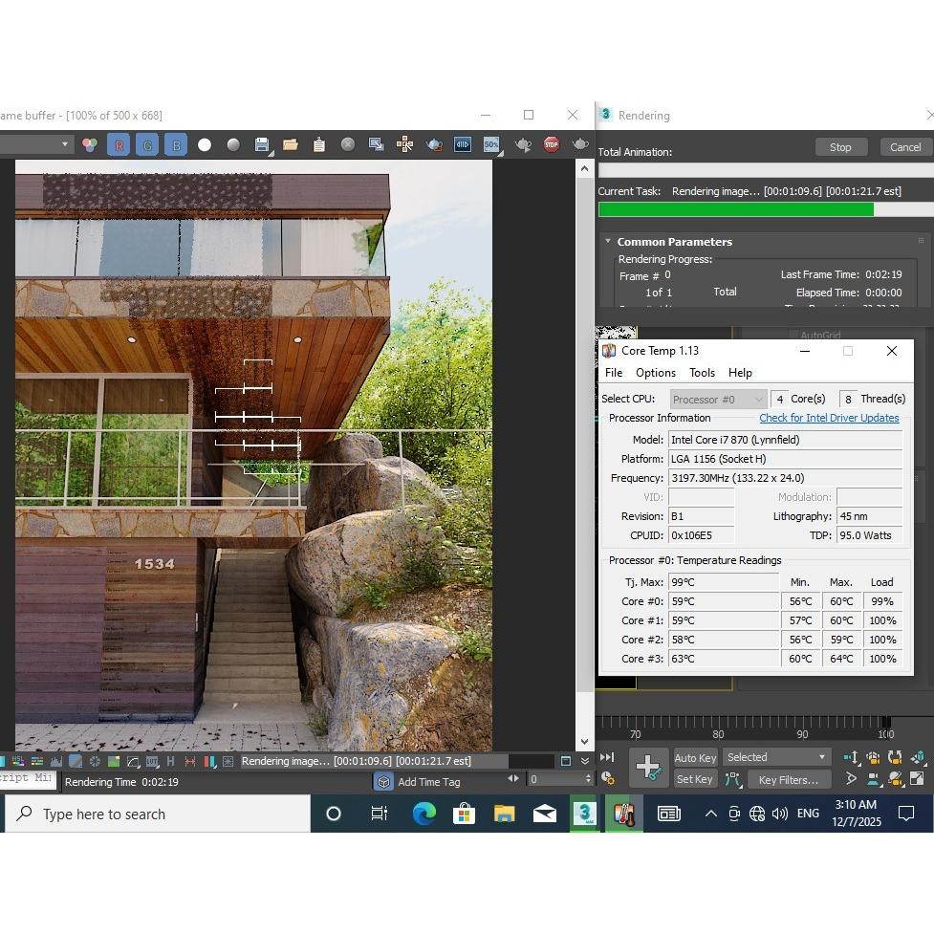Toggle the green channel G button
The image size is (934, 934).
click(x=147, y=145)
